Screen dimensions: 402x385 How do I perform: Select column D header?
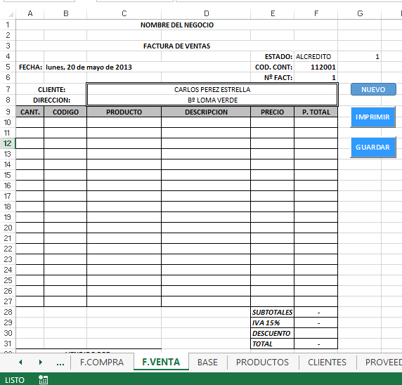(206, 13)
